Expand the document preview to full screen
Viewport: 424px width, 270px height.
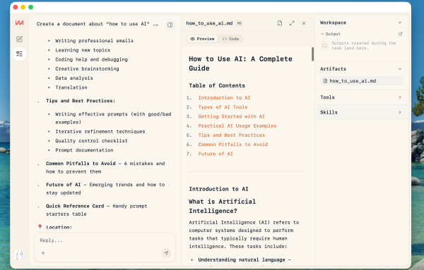click(x=292, y=23)
